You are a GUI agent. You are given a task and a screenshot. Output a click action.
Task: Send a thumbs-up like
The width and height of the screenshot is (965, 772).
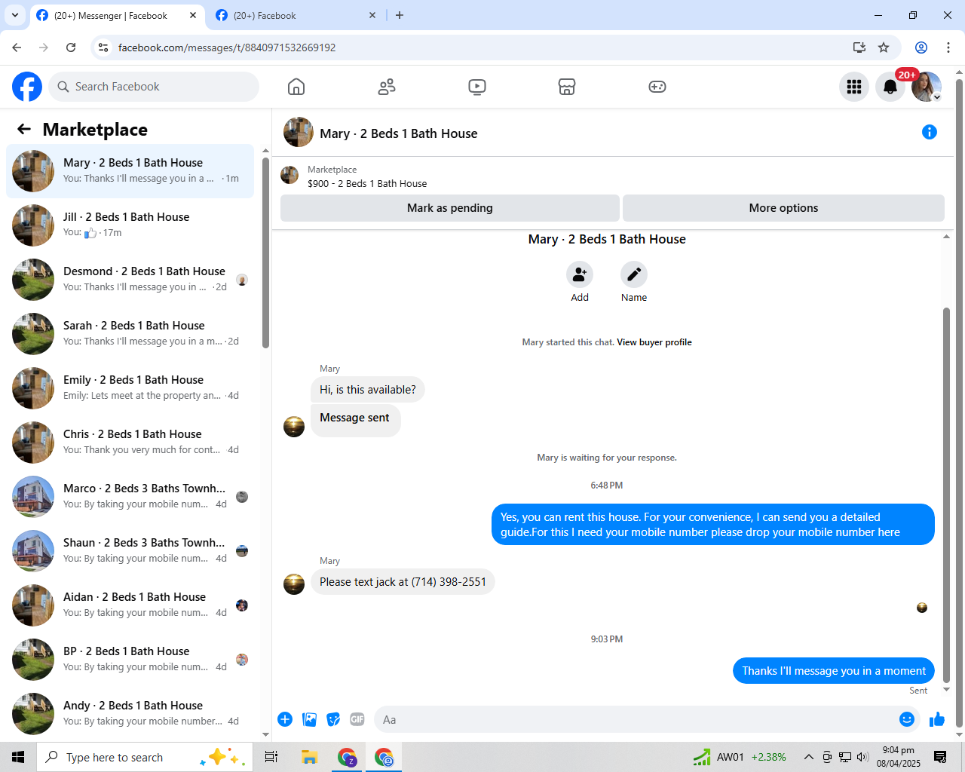[937, 719]
